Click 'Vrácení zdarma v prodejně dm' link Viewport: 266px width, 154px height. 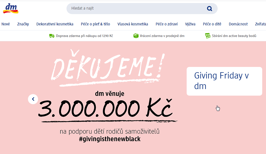coord(162,36)
